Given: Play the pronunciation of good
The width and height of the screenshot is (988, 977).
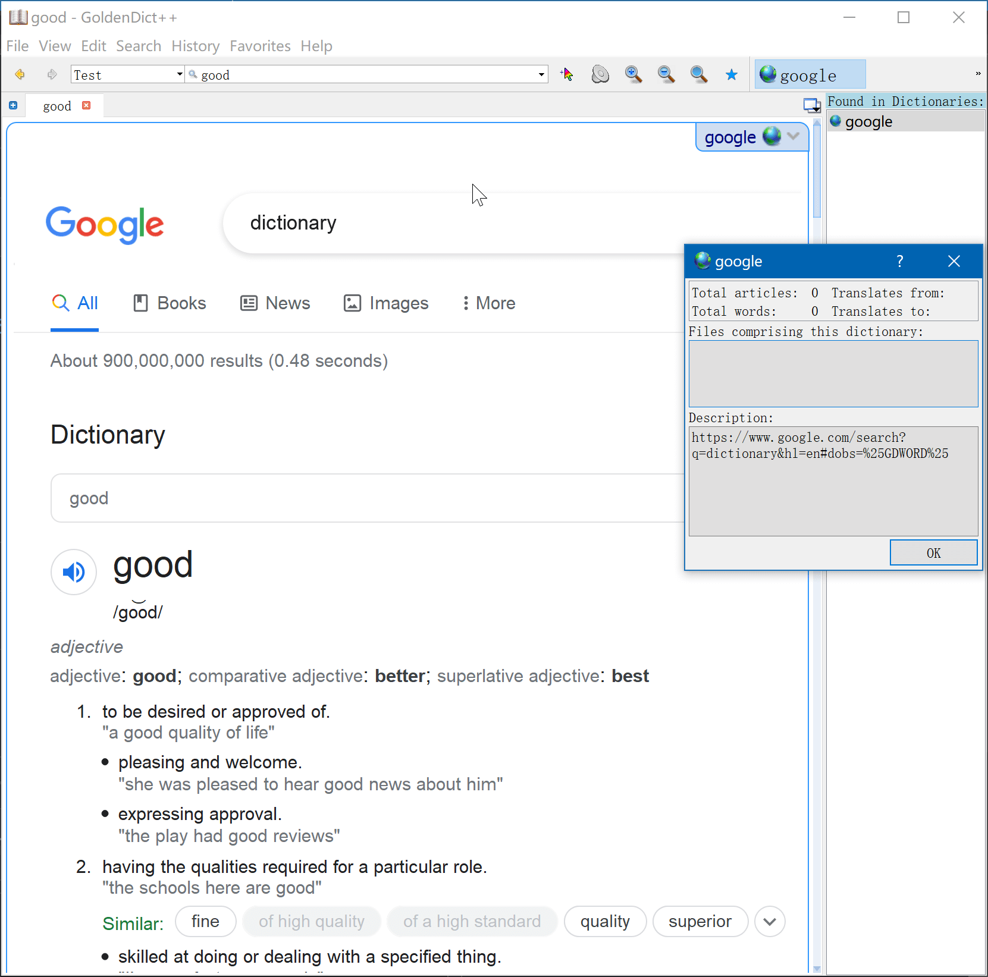Looking at the screenshot, I should point(74,572).
